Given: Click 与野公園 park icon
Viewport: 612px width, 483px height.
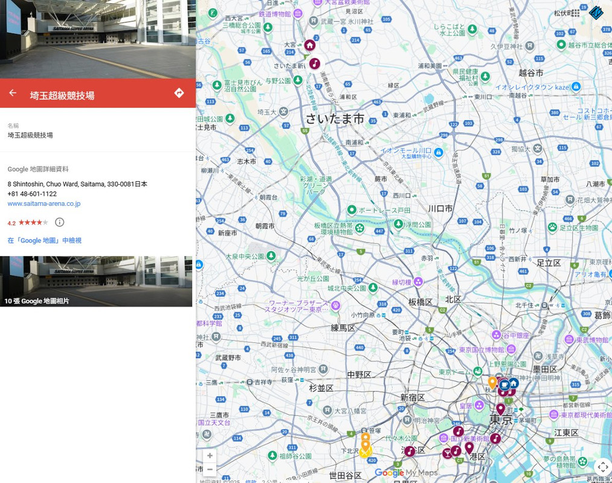Looking at the screenshot, I should click(298, 80).
